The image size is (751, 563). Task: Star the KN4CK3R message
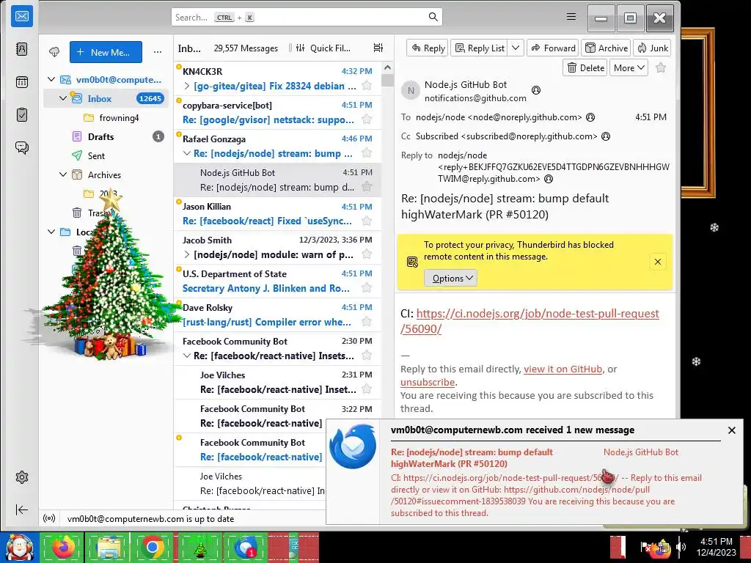[367, 86]
